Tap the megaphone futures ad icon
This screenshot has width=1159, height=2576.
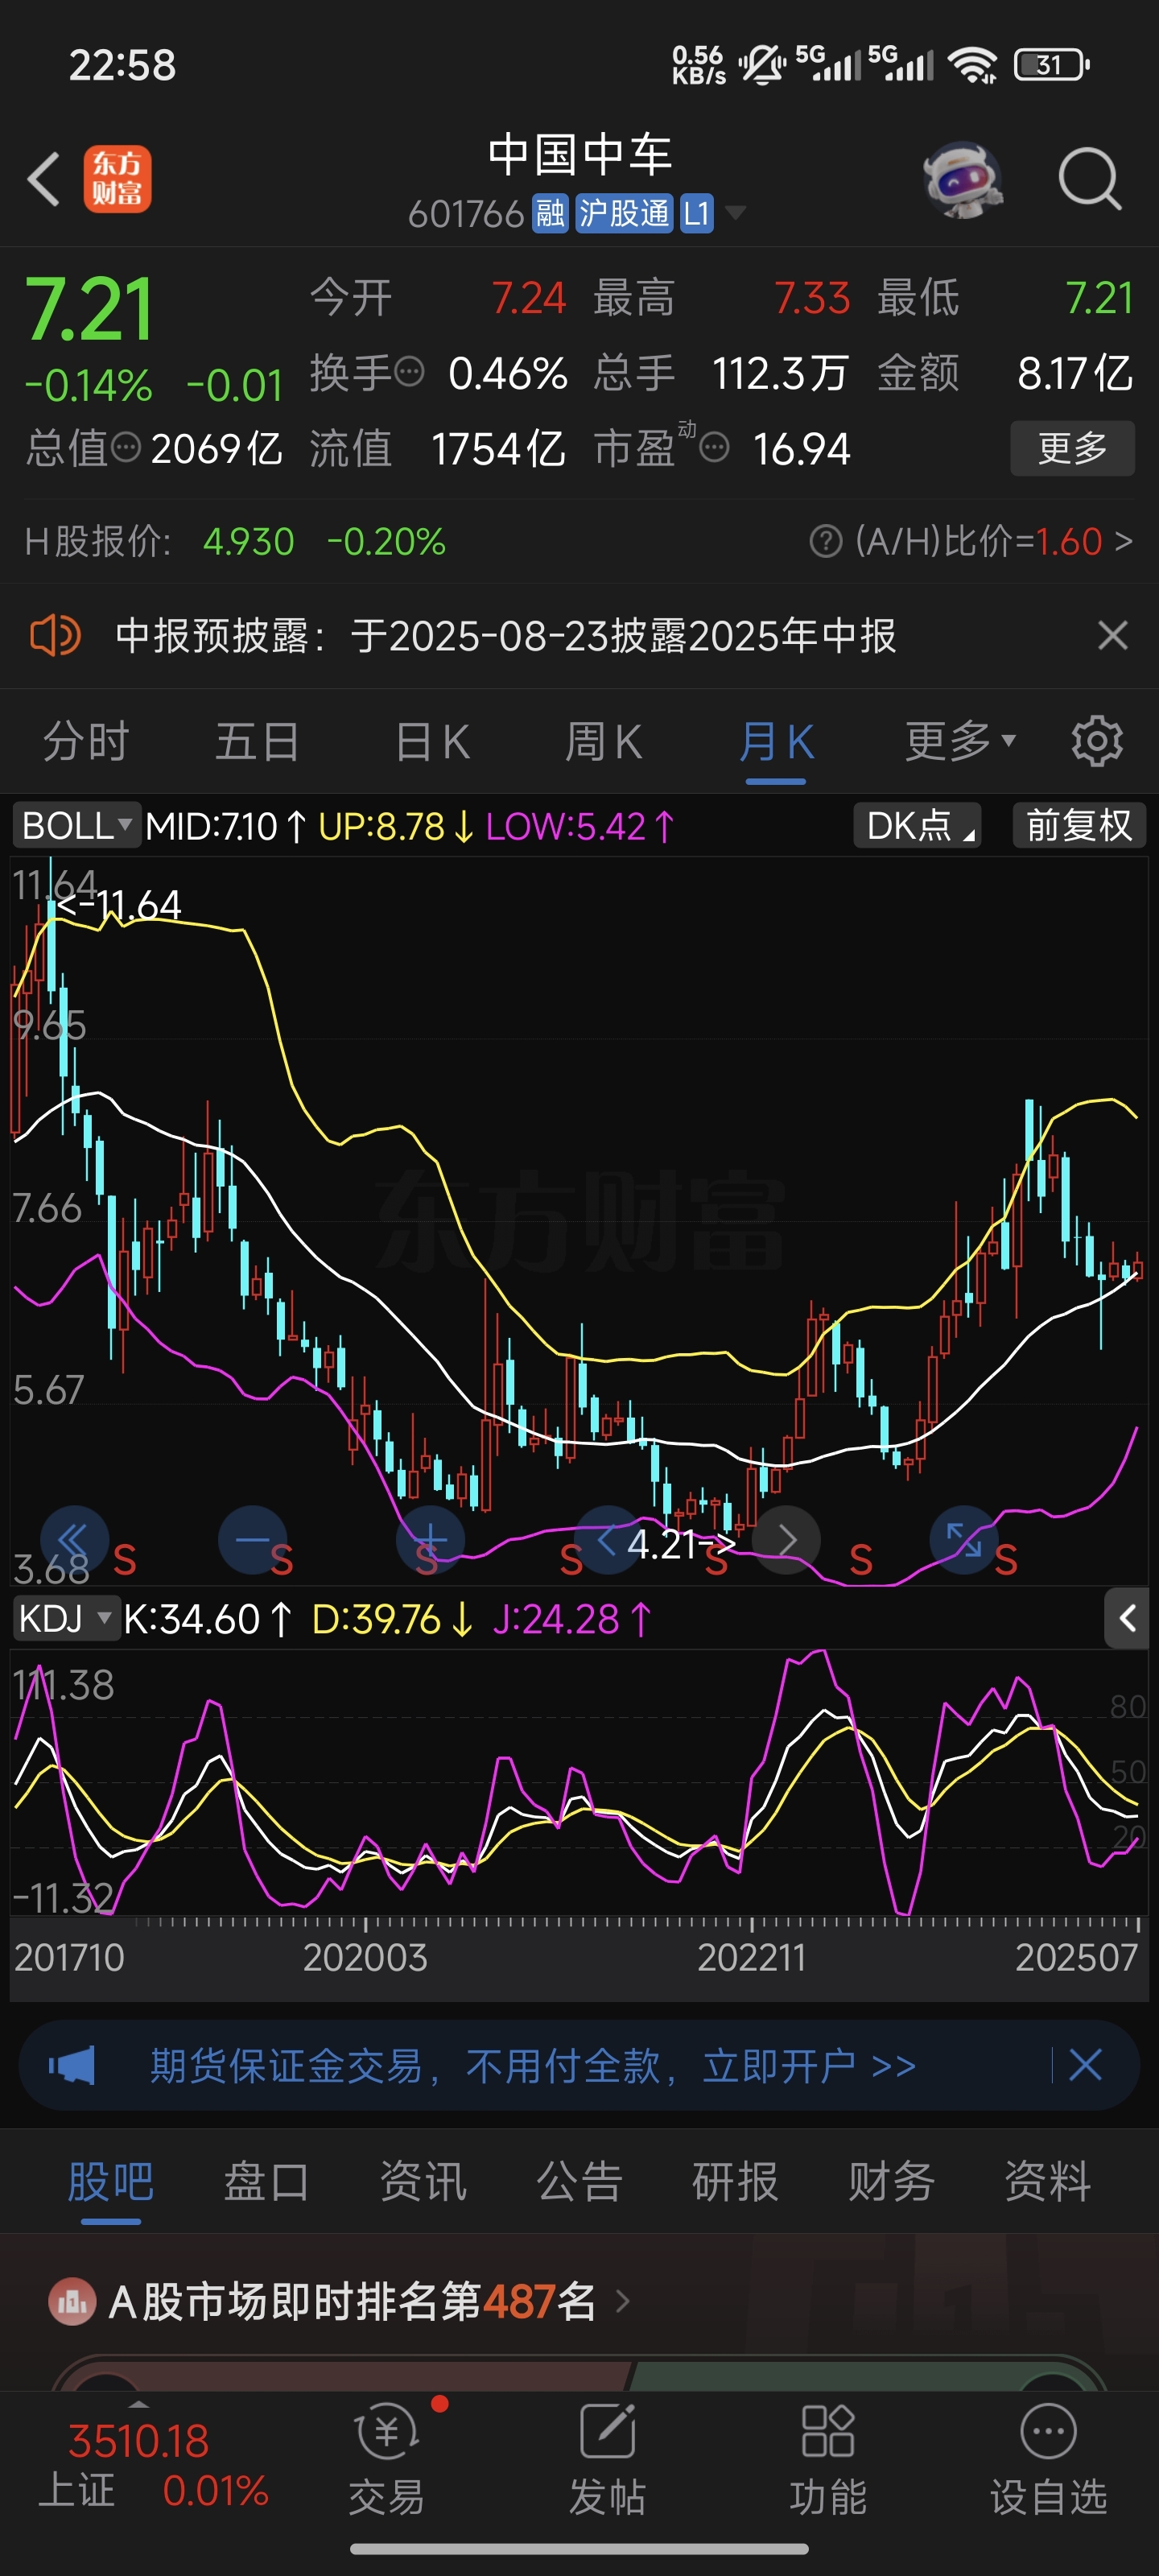72,2065
